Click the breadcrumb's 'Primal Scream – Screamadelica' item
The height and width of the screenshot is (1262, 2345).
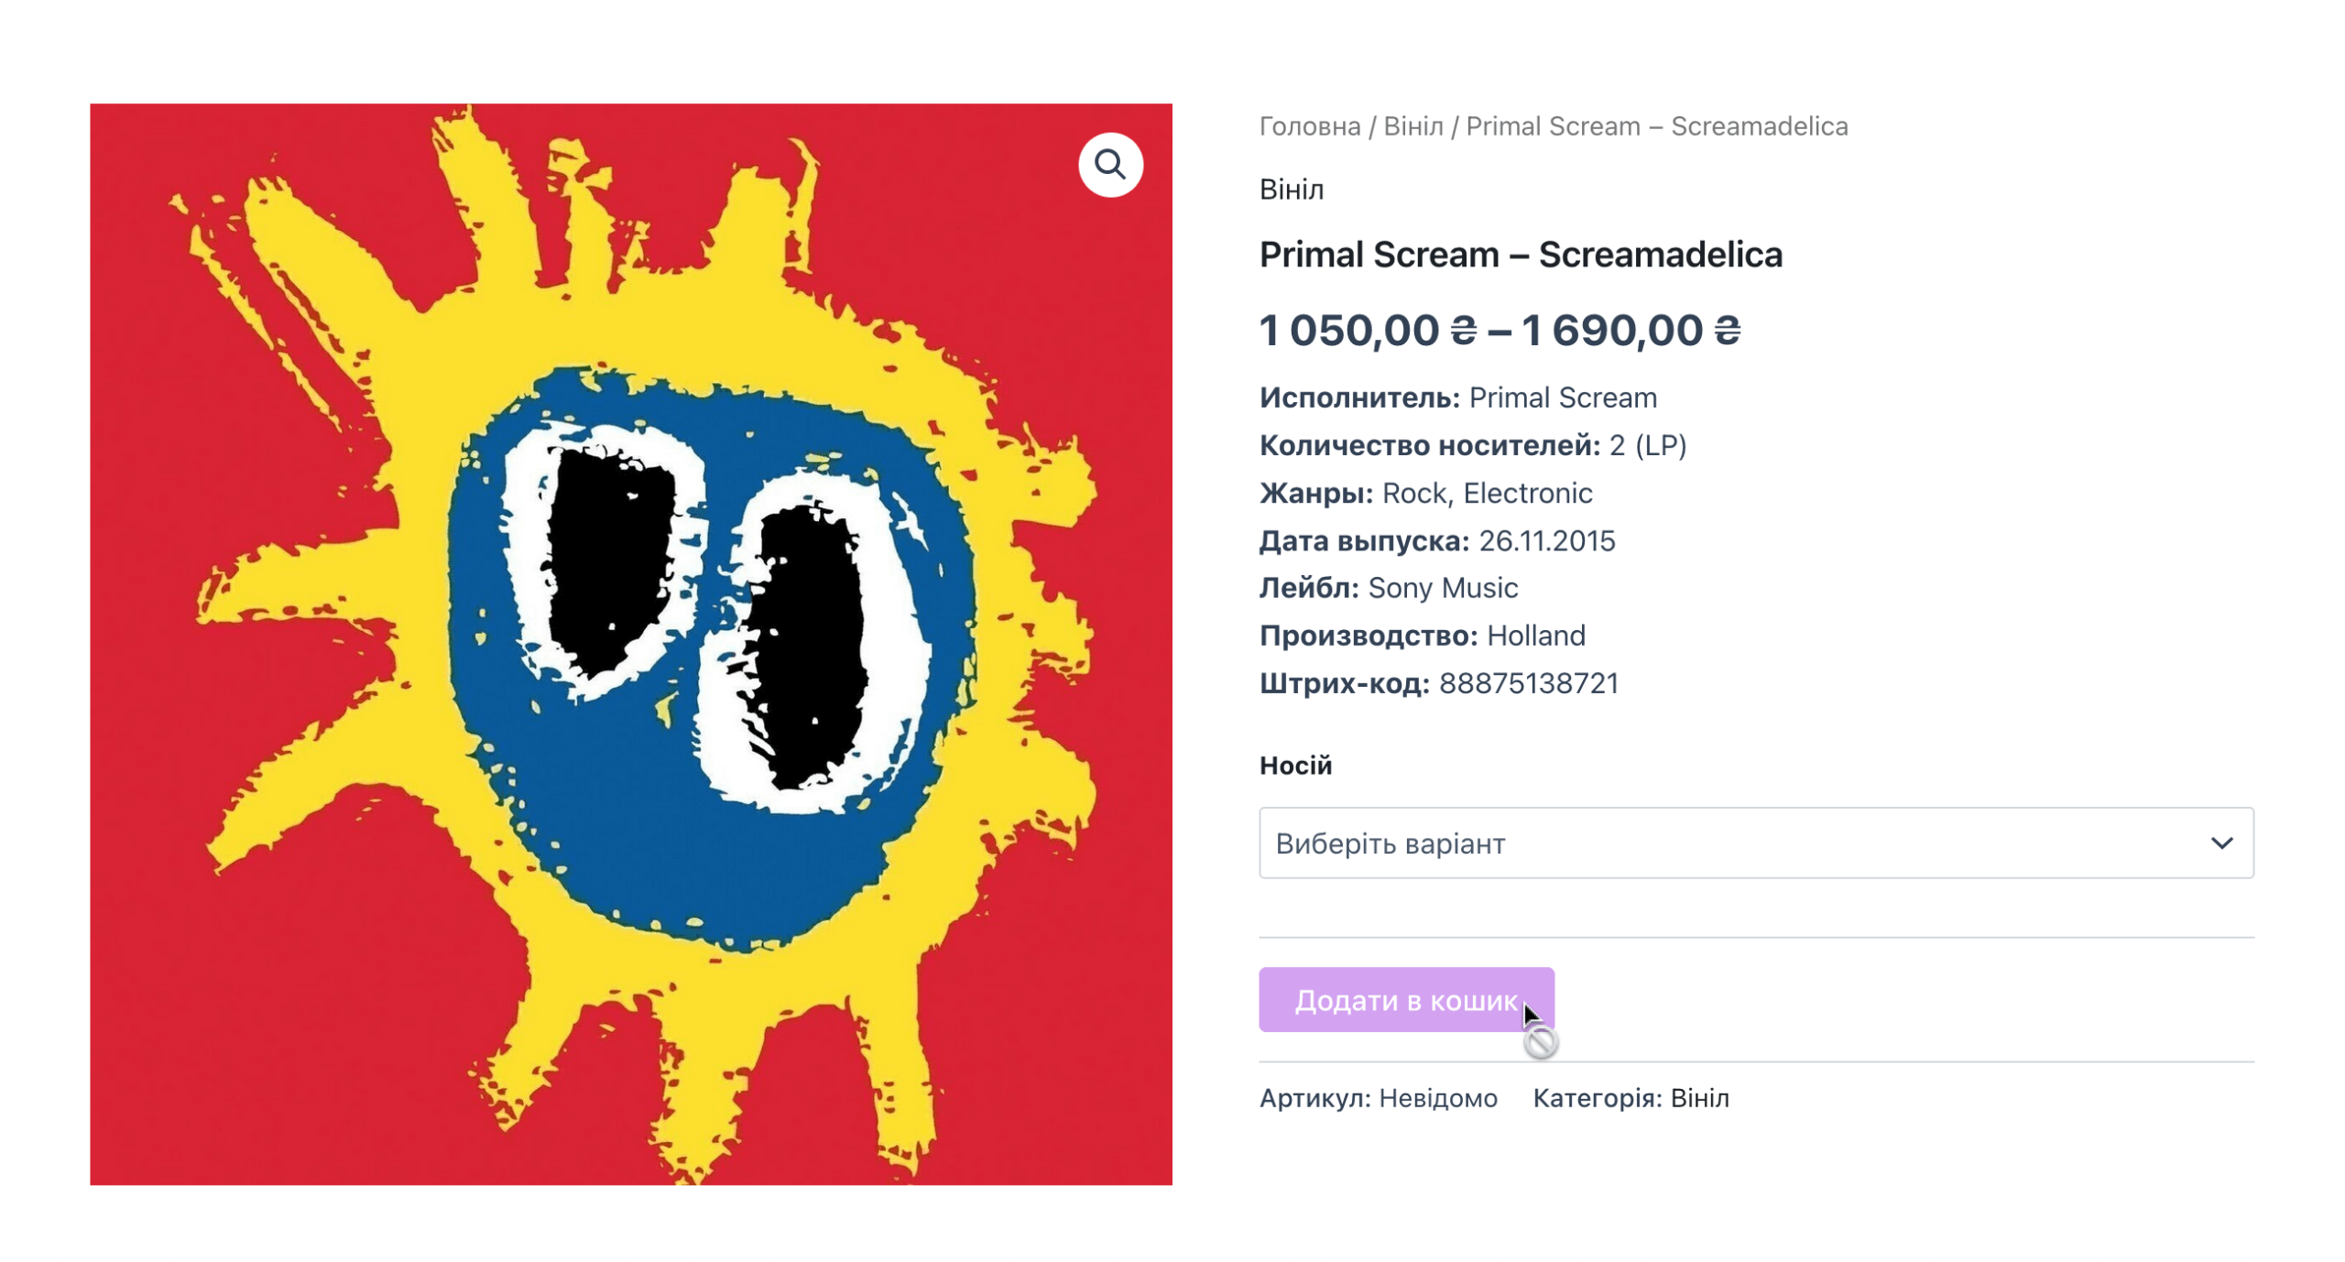pos(1657,126)
